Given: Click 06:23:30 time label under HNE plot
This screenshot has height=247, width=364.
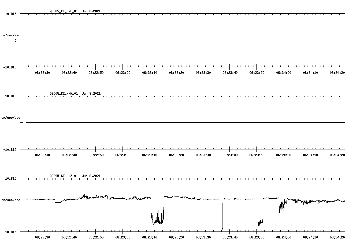Looking at the screenshot, I should pyautogui.click(x=203, y=73).
